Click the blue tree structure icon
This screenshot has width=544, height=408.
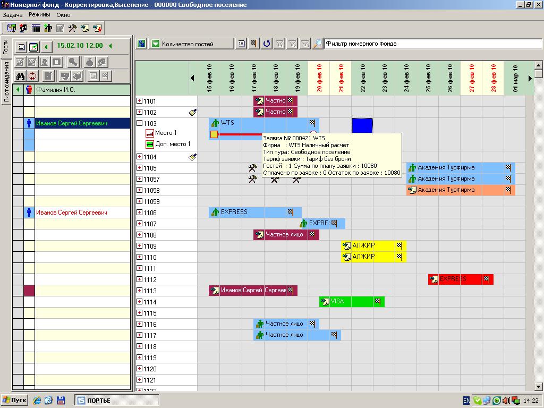tap(141, 44)
